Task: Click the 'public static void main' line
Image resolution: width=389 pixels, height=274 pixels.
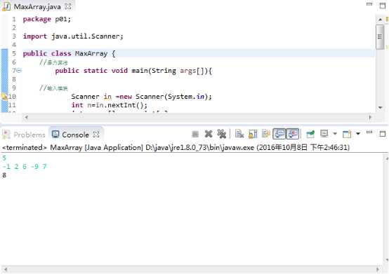Action: [x=133, y=71]
